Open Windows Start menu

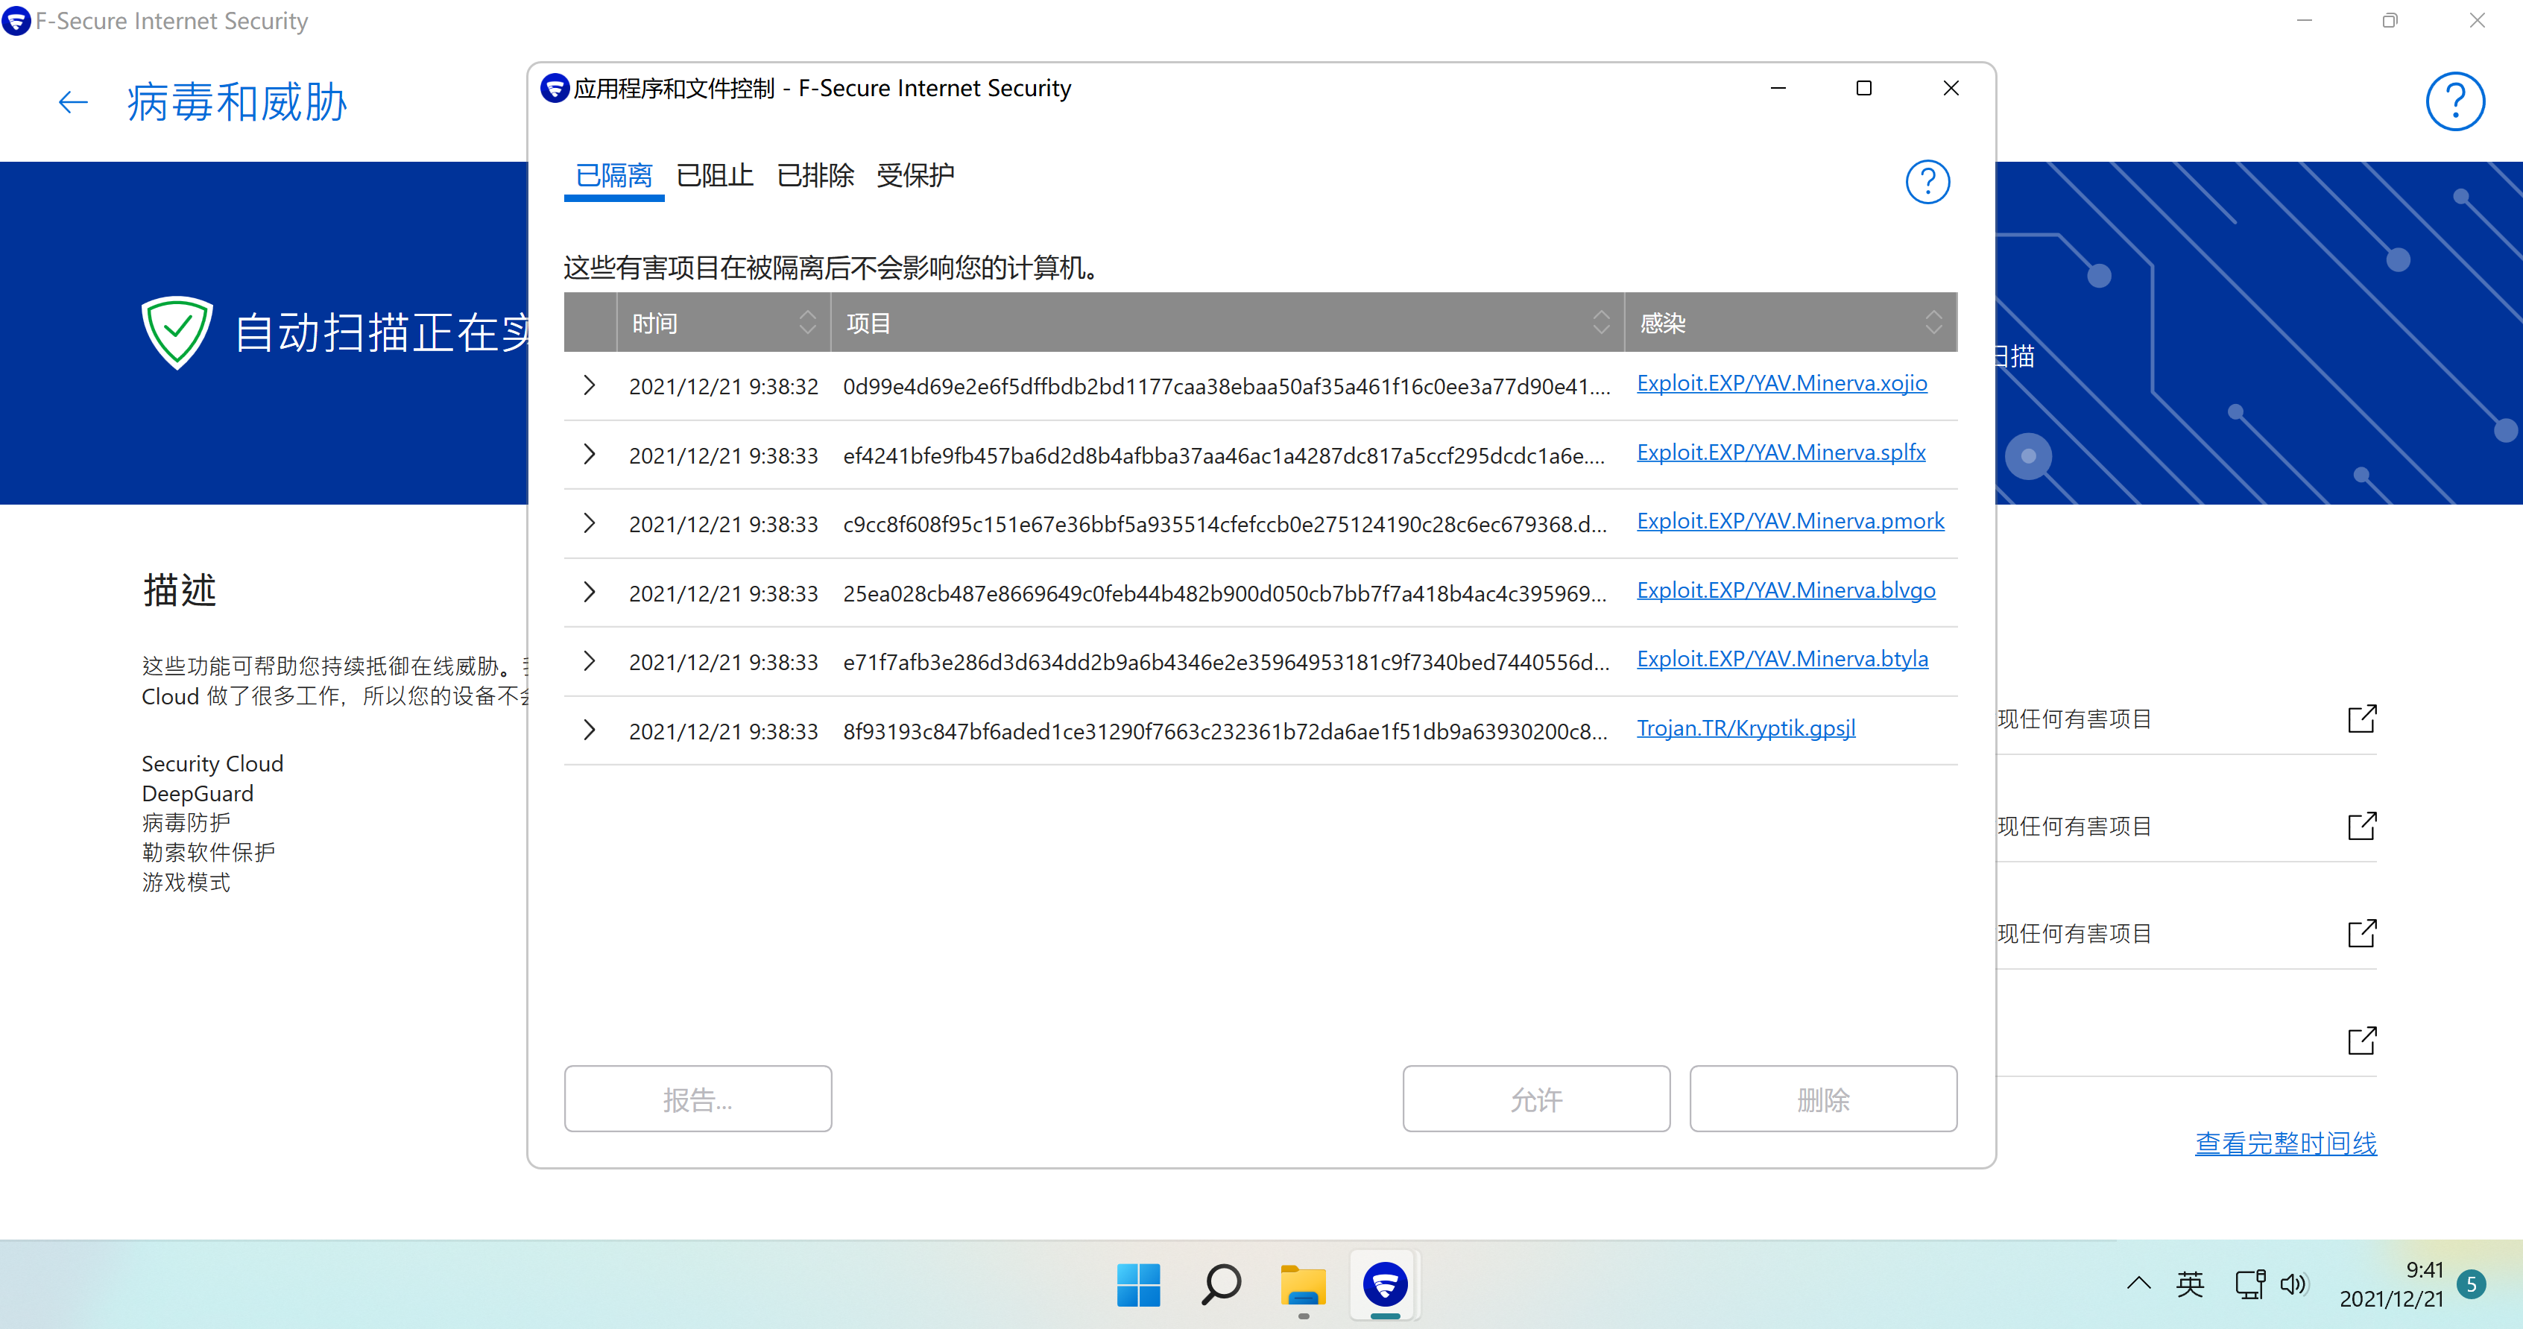tap(1138, 1285)
